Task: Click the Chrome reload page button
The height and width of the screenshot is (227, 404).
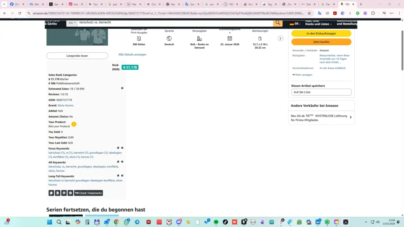Action: tap(19, 13)
